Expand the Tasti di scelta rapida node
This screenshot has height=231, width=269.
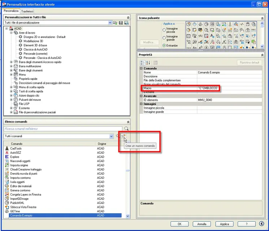[x=11, y=91]
